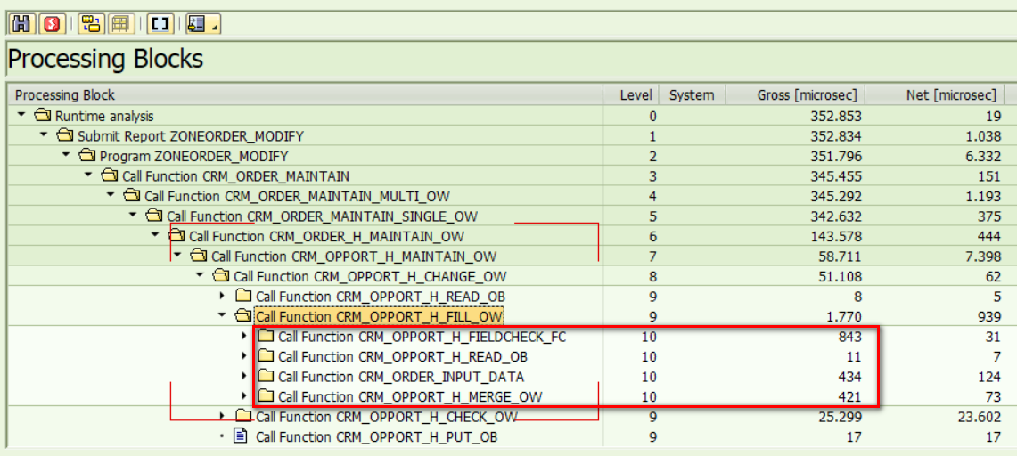Click Processing Blocks title text
The image size is (1017, 456).
(x=105, y=60)
